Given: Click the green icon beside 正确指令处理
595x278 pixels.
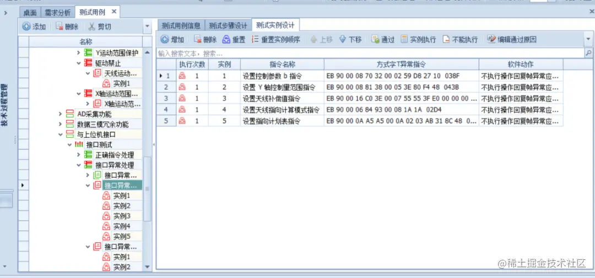Looking at the screenshot, I should pyautogui.click(x=88, y=155).
